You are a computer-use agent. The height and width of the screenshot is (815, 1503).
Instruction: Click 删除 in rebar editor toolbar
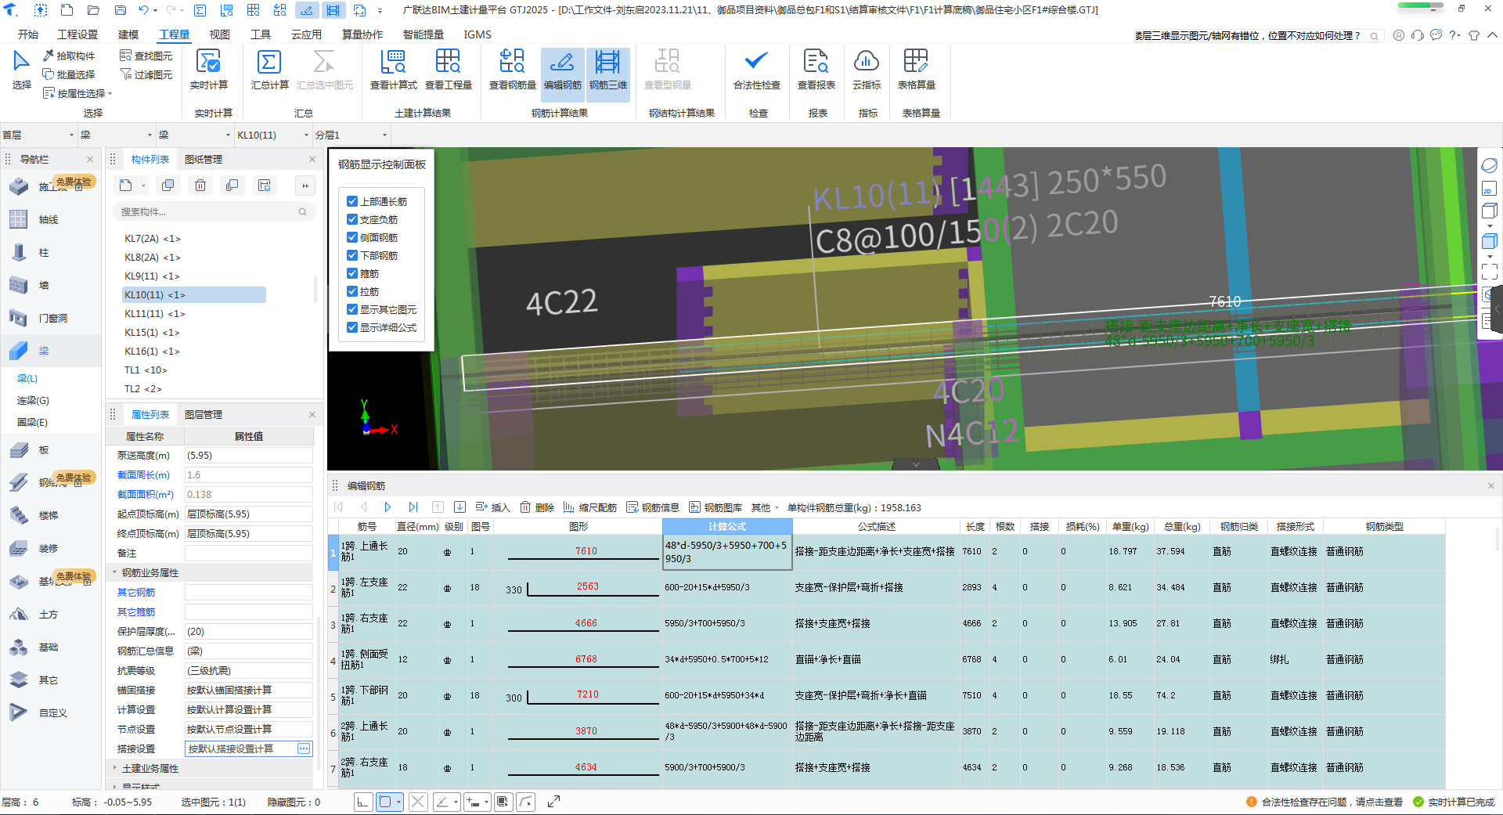pyautogui.click(x=538, y=507)
